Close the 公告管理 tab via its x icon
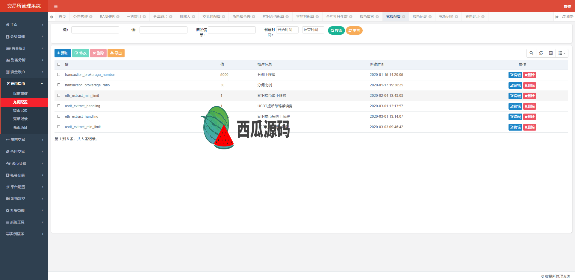The width and height of the screenshot is (575, 280). tap(91, 17)
